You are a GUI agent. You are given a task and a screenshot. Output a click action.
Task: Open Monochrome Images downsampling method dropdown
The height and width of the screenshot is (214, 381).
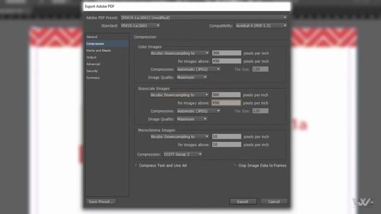pos(180,137)
